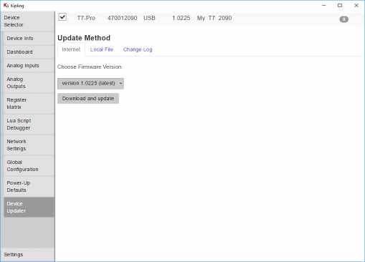
Task: Click the gray badge icon beside device row
Action: click(343, 19)
